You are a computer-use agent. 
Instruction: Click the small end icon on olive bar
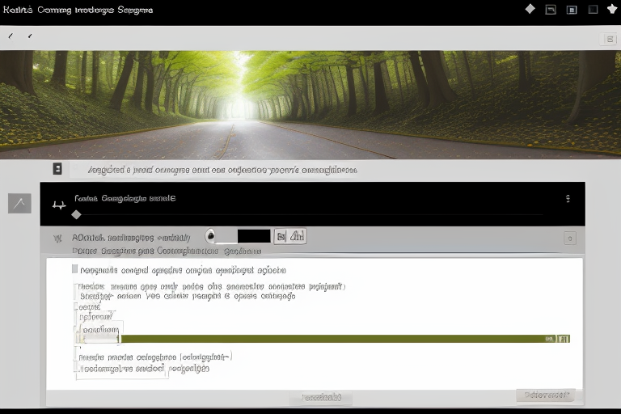pos(564,339)
